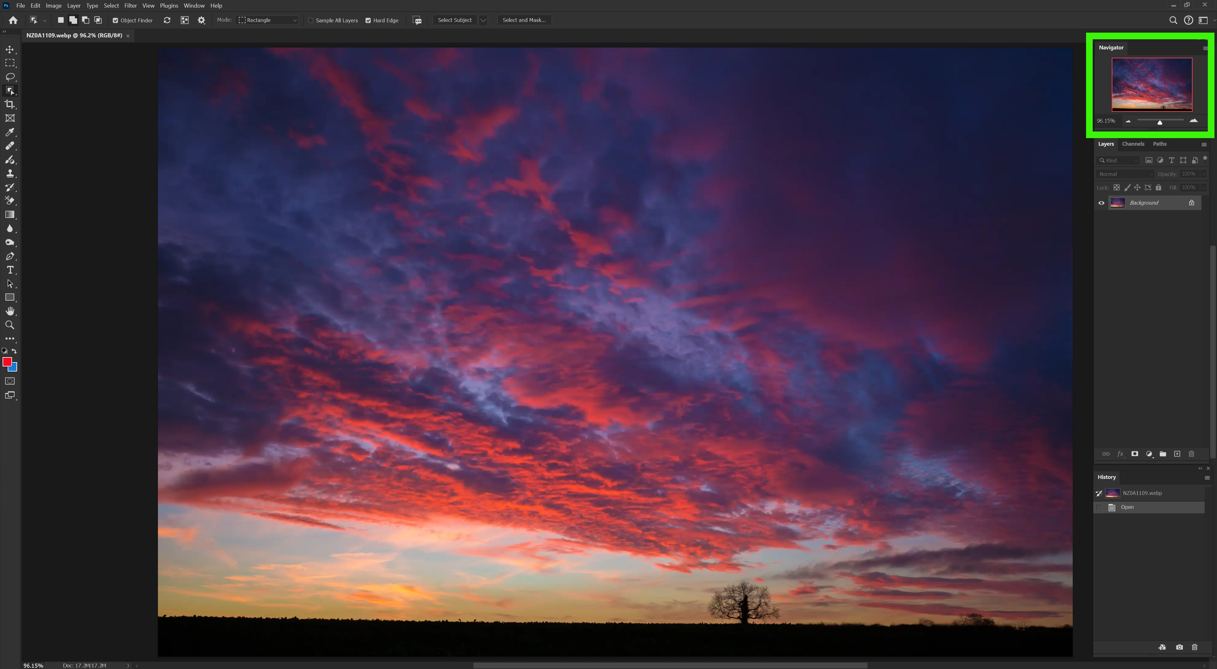This screenshot has height=669, width=1217.
Task: Select the Eyedropper tool
Action: [x=10, y=132]
